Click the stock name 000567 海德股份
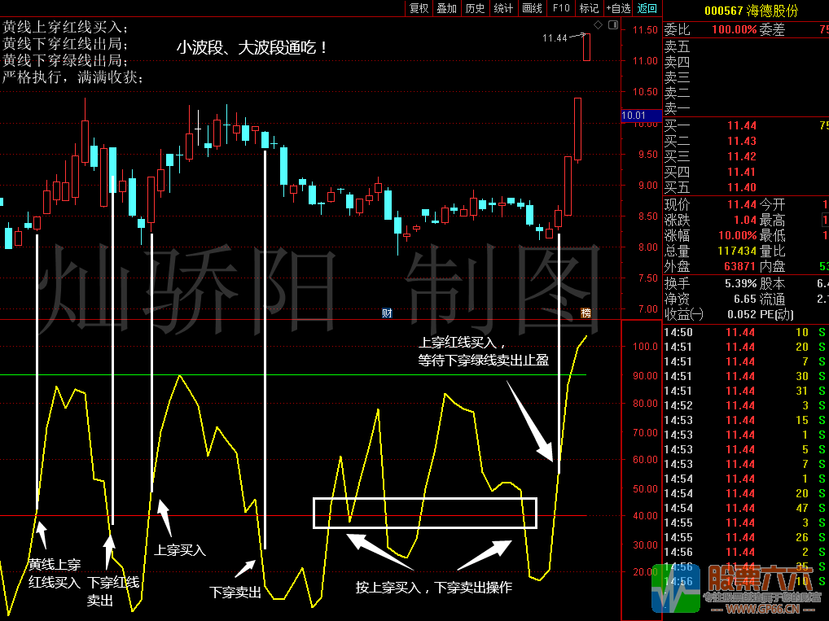This screenshot has width=829, height=621. 751,11
